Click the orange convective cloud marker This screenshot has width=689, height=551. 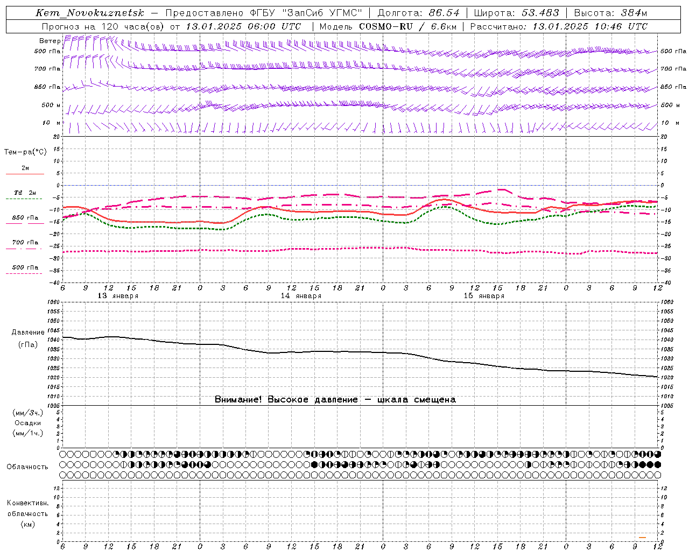tap(642, 538)
